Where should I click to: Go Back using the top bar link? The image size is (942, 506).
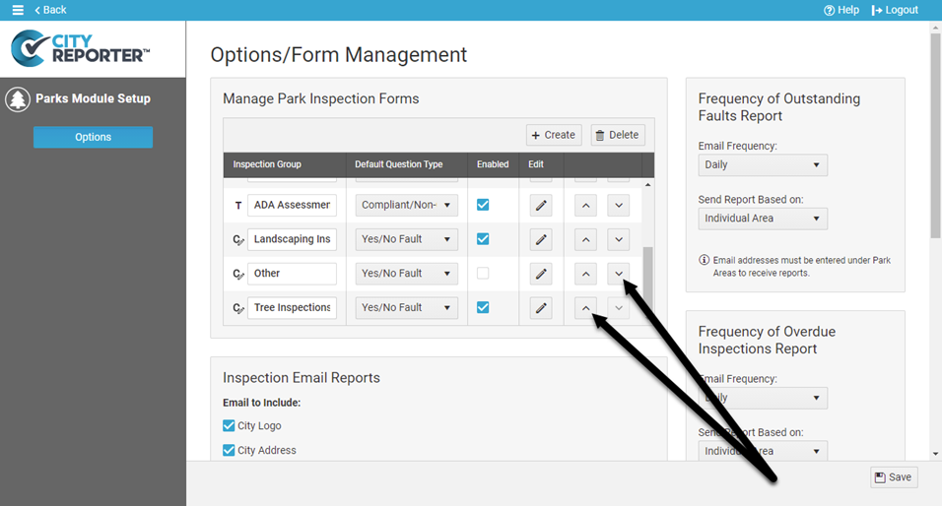[50, 10]
